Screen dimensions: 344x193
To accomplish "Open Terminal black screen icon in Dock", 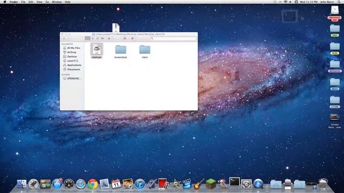I will (234, 182).
